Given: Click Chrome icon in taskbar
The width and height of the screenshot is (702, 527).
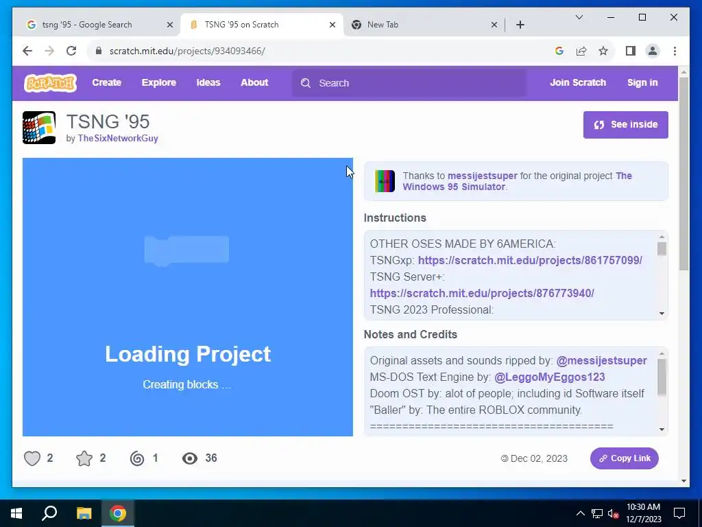Looking at the screenshot, I should coord(118,513).
